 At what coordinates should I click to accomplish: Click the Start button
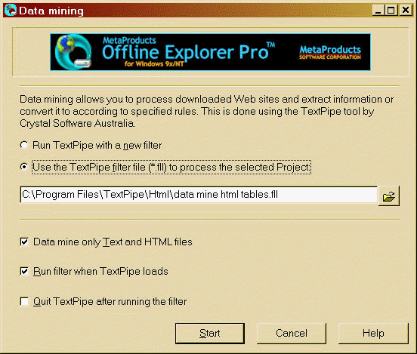[x=210, y=334]
